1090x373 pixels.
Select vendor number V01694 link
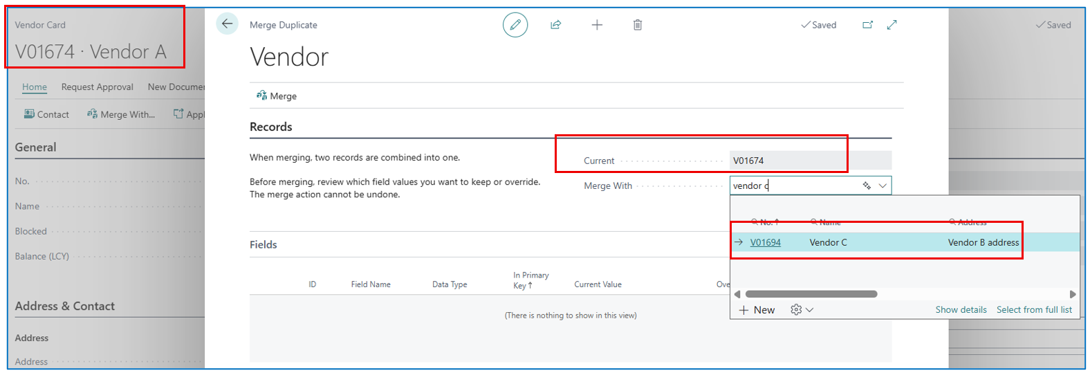[x=765, y=242]
